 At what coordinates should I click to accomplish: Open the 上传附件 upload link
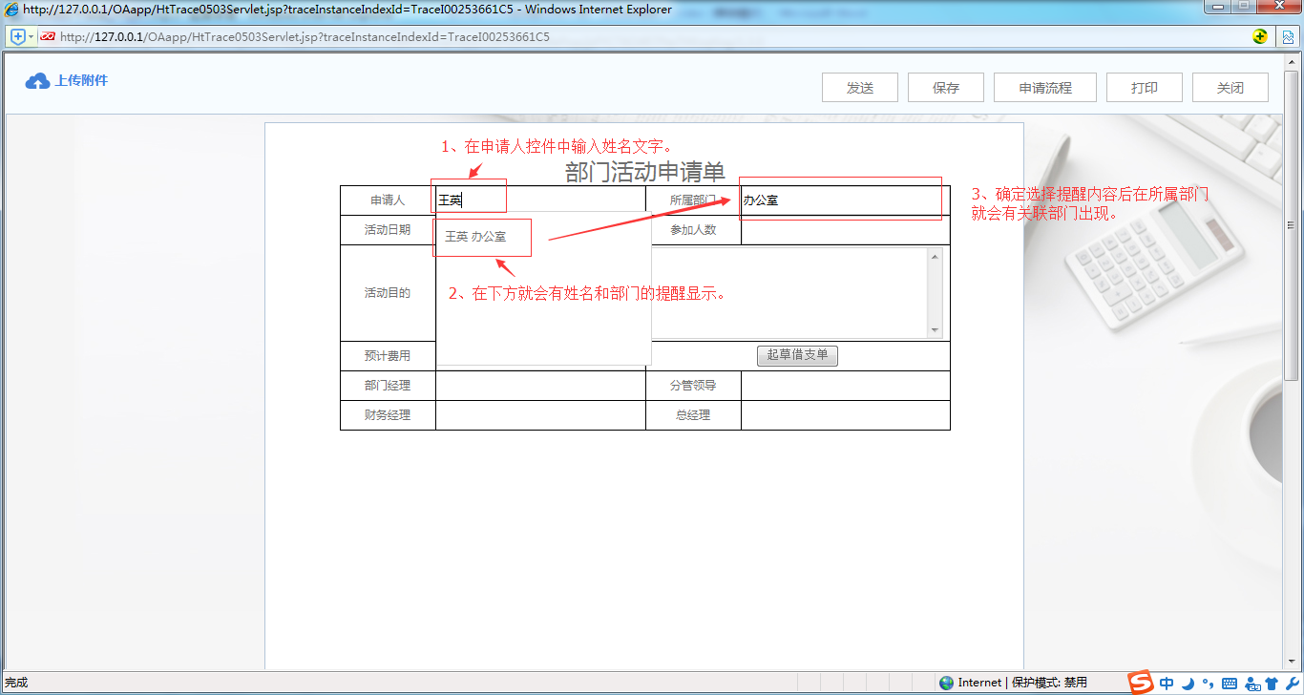(81, 80)
